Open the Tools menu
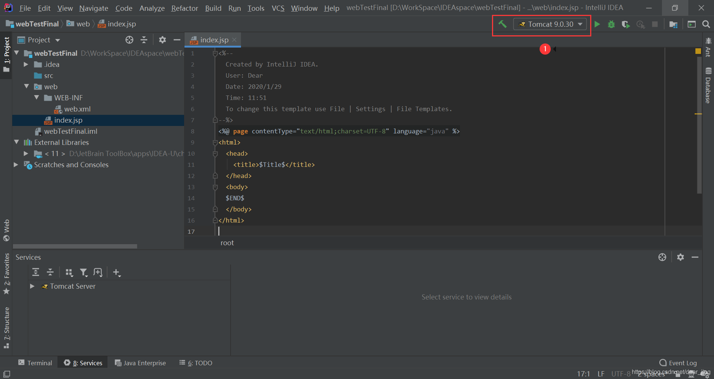The image size is (714, 379). (x=256, y=8)
